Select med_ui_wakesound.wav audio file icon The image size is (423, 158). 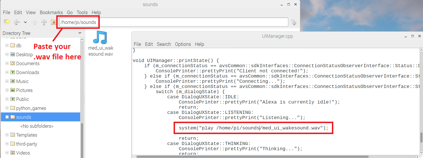(101, 37)
